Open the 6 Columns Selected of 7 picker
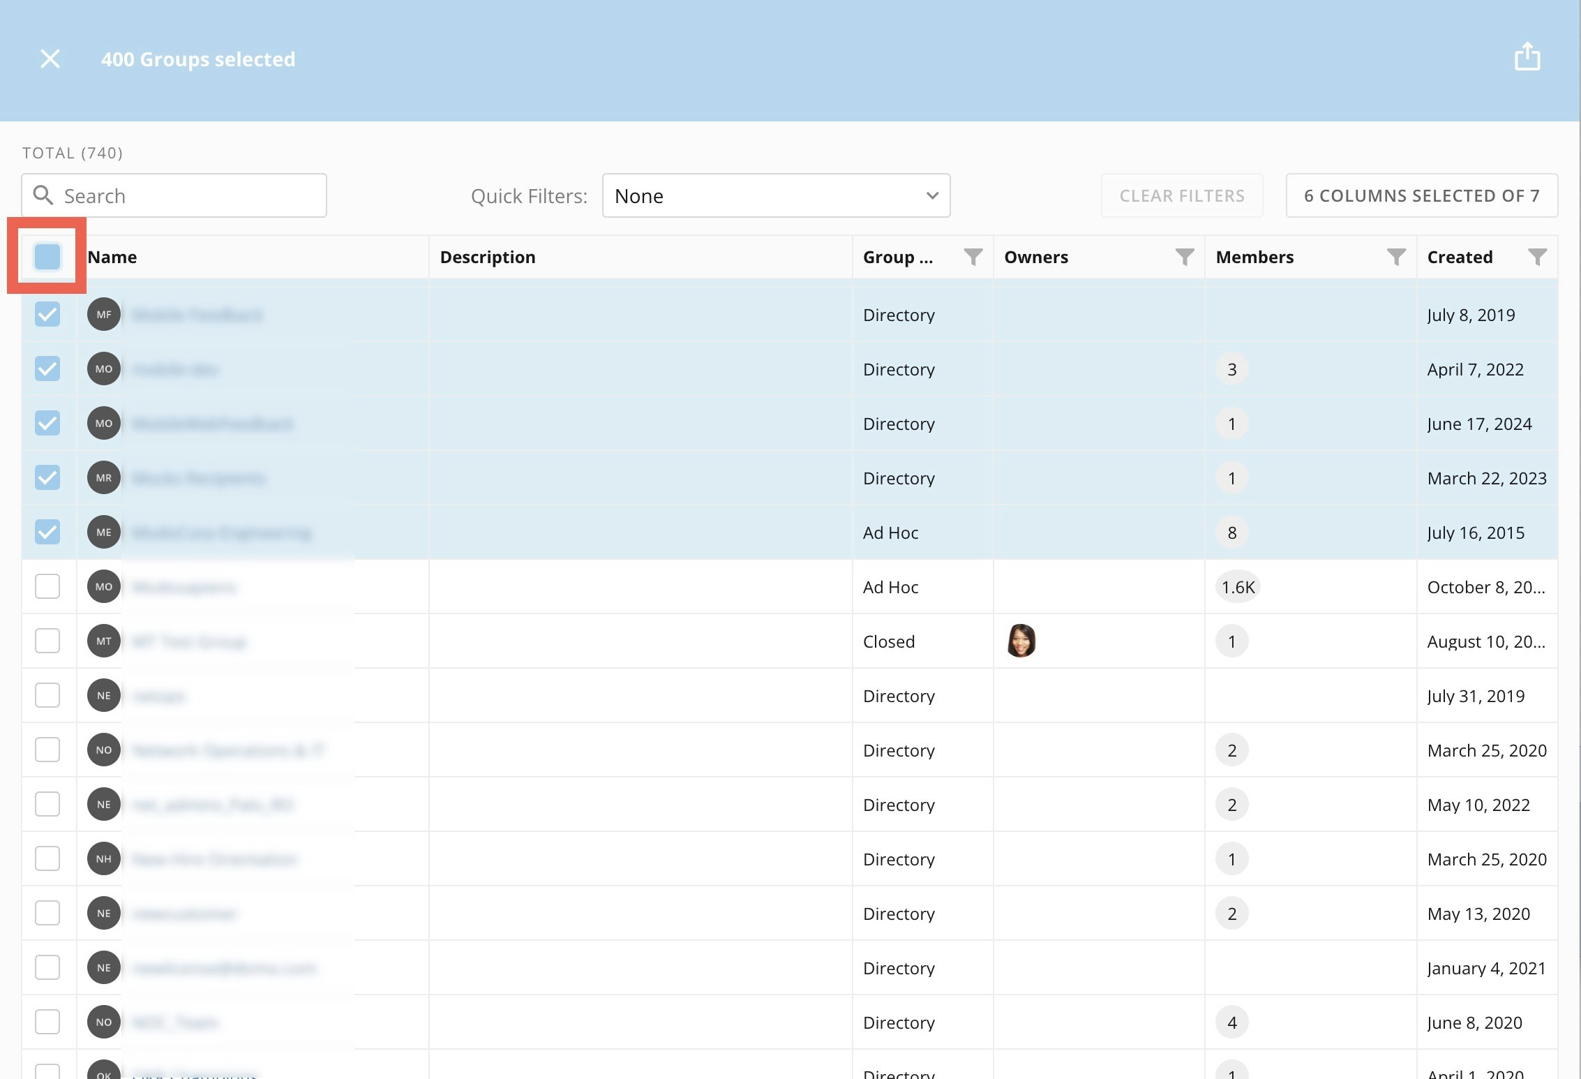Viewport: 1581px width, 1079px height. pos(1421,195)
